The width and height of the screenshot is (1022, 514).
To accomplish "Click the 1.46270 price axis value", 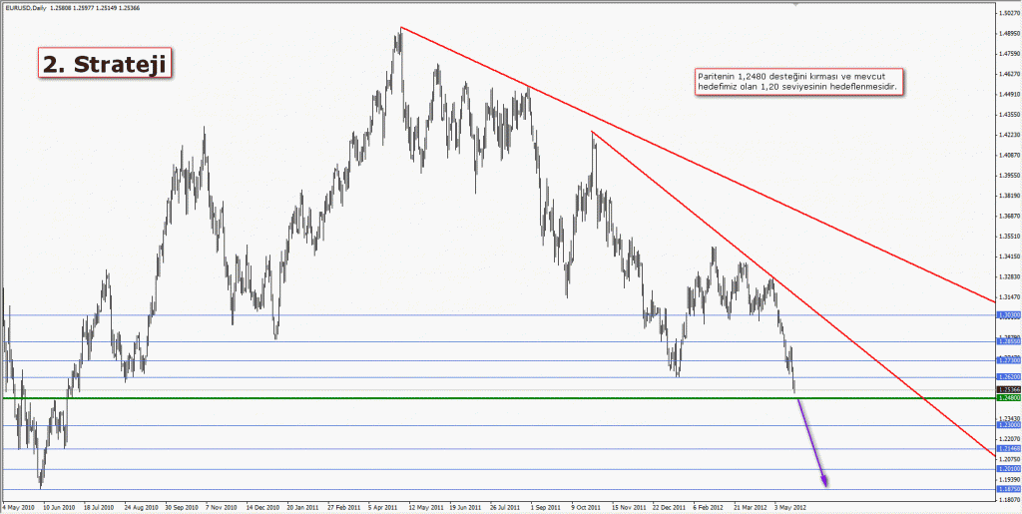I will (x=1009, y=74).
